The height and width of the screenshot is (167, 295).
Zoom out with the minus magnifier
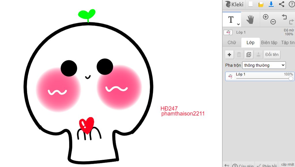(273, 22)
